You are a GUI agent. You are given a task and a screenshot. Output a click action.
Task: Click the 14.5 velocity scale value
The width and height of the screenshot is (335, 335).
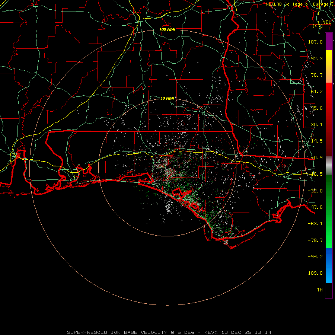[317, 141]
